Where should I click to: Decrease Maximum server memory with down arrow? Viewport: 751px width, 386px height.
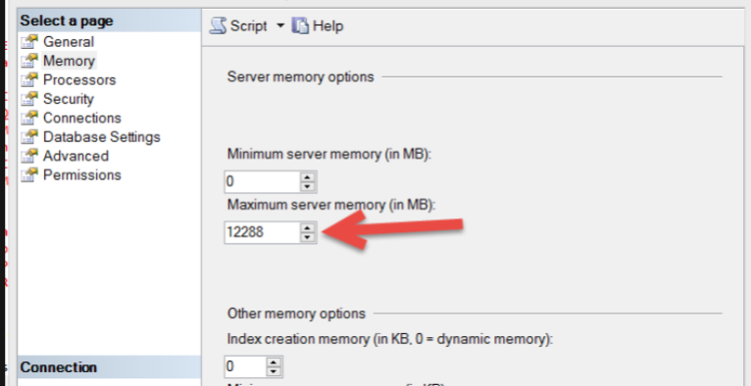(x=308, y=237)
